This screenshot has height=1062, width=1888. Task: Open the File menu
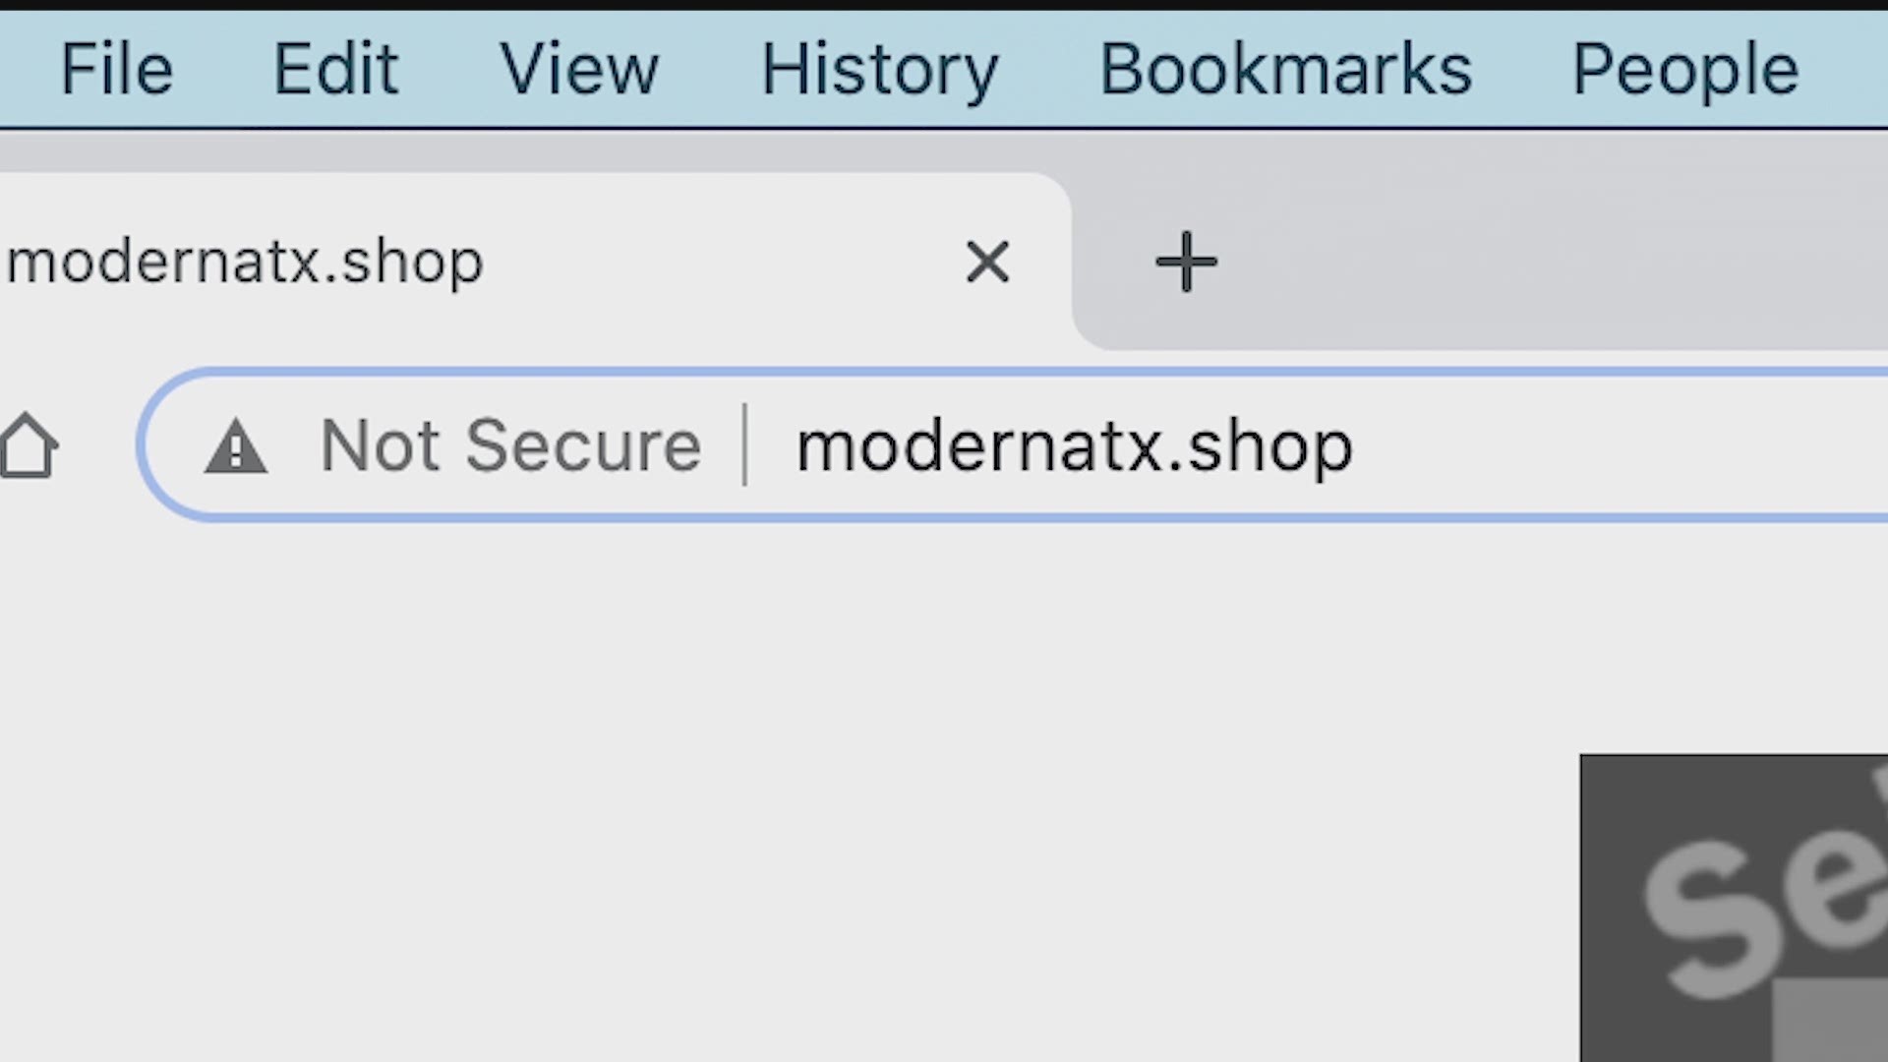click(x=117, y=68)
